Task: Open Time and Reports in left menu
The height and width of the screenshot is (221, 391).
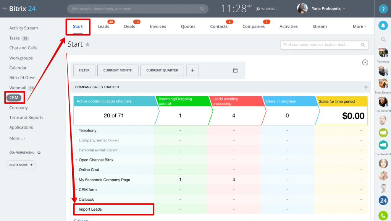Action: (x=26, y=117)
